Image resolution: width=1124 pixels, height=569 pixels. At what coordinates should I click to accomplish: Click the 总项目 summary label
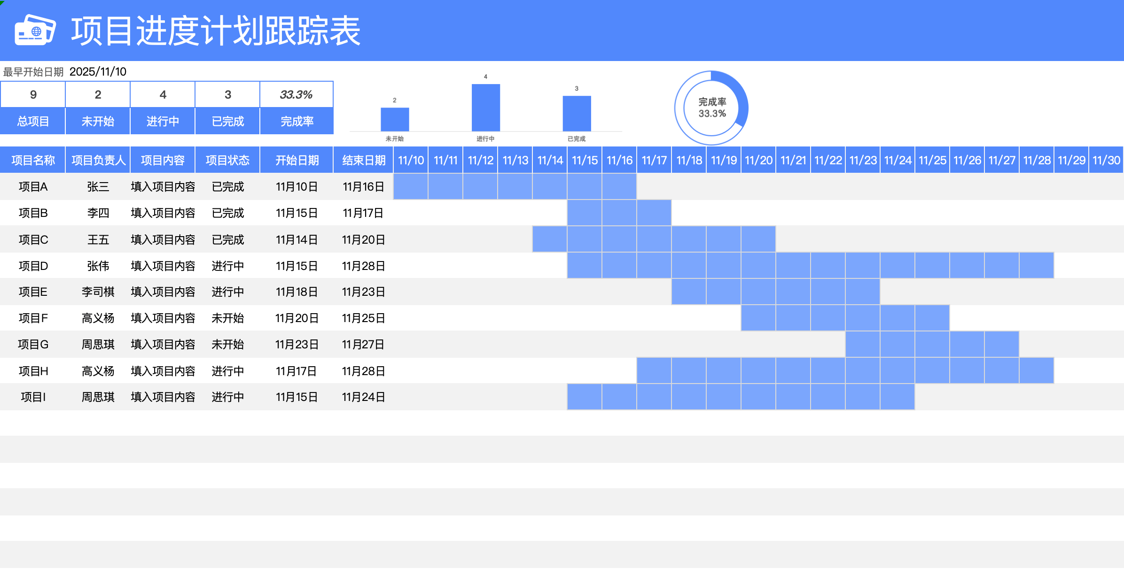pos(33,122)
